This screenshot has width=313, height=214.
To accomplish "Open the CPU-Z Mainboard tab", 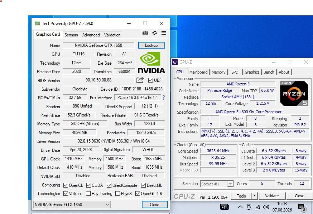I will (x=198, y=72).
